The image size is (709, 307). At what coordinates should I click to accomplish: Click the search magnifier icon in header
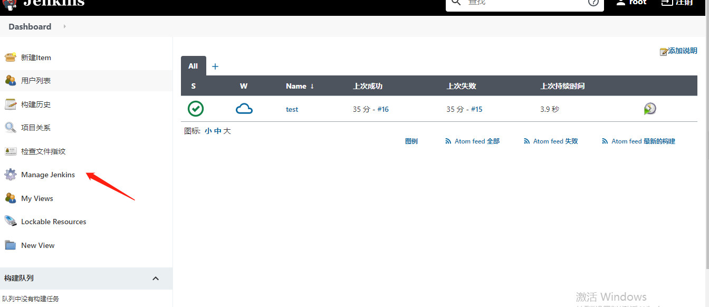coord(457,3)
